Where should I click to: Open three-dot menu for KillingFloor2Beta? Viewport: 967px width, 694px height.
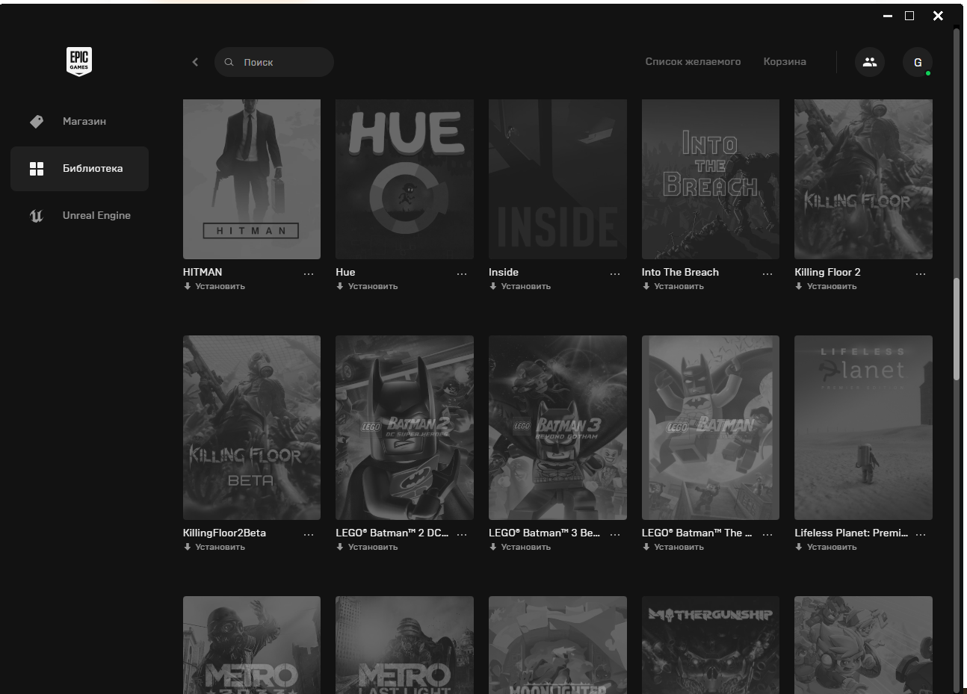pyautogui.click(x=309, y=535)
